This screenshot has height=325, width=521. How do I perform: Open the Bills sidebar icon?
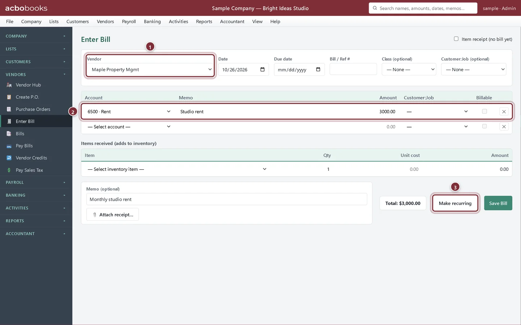(x=9, y=134)
